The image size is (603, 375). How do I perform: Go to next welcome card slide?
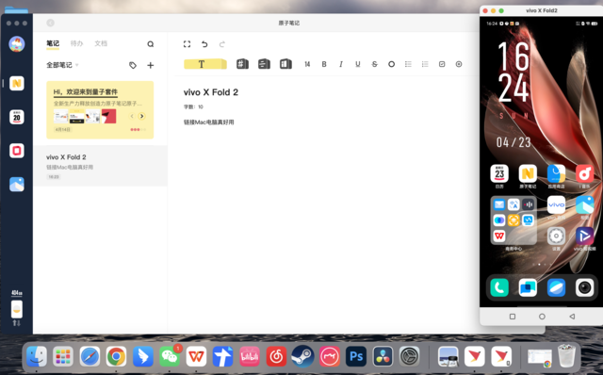tap(142, 116)
